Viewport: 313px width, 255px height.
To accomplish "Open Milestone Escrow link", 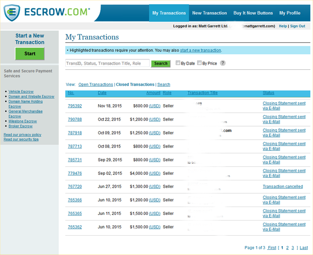I will [x=22, y=121].
